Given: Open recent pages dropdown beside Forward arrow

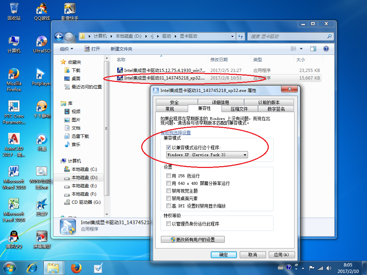Looking at the screenshot, I should pos(76,37).
